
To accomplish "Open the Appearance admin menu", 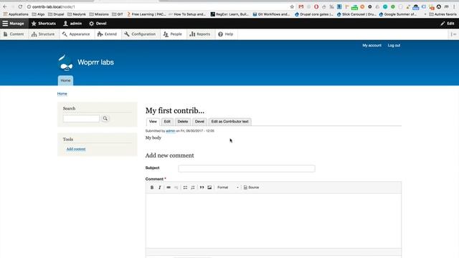I will coord(76,34).
